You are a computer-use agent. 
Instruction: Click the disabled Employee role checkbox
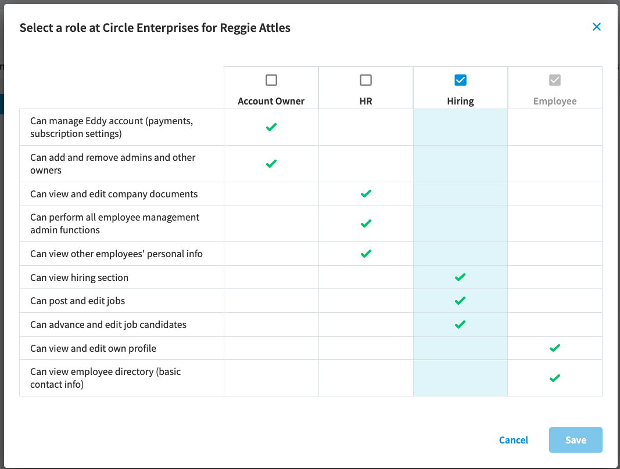555,80
